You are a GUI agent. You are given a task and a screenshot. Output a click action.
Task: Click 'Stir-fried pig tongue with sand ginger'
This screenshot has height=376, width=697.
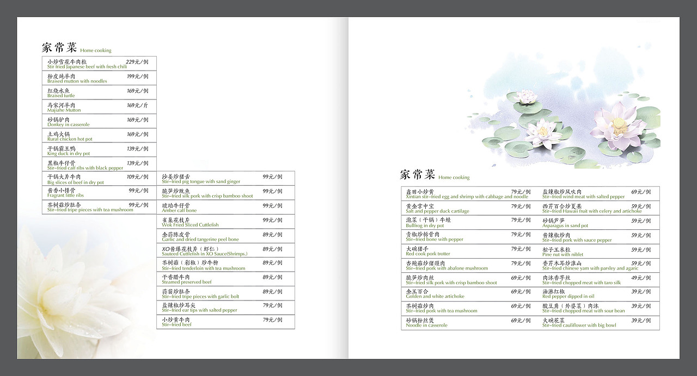coord(201,182)
